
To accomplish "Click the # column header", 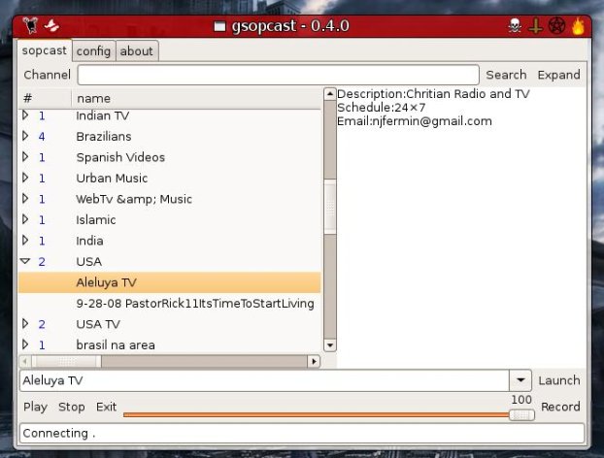I will point(45,99).
